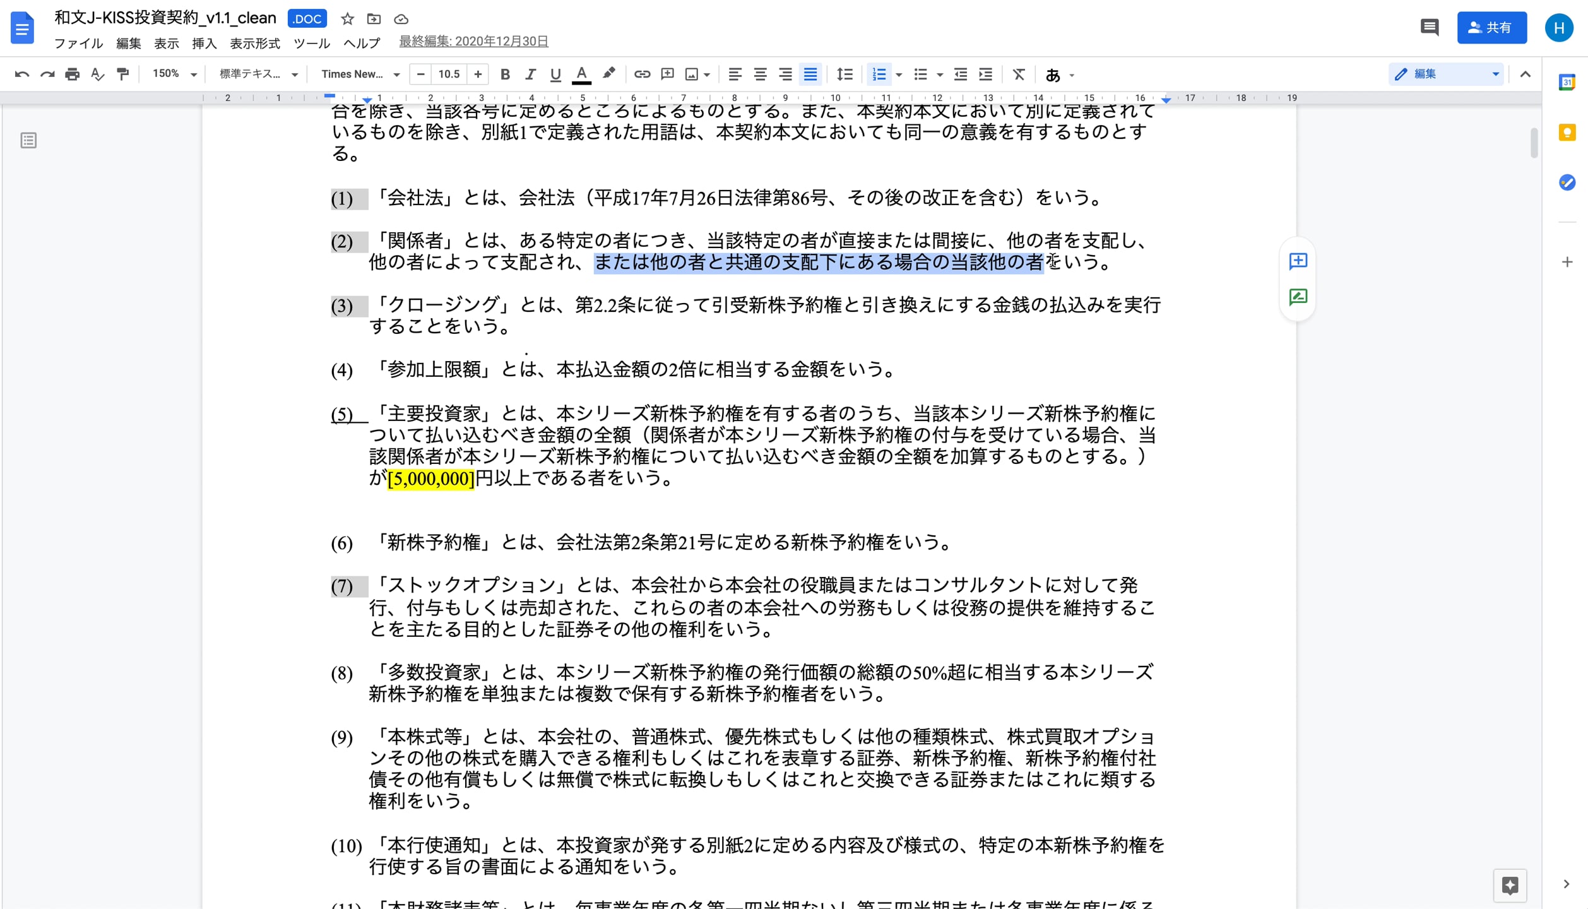This screenshot has width=1588, height=909.
Task: Open the text color swatch
Action: (581, 74)
